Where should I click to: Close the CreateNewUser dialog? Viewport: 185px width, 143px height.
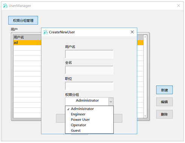(132, 32)
